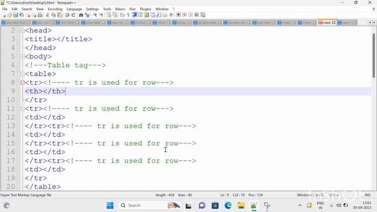377x212 pixels.
Task: Open the Replace toolbar icon
Action: point(87,15)
